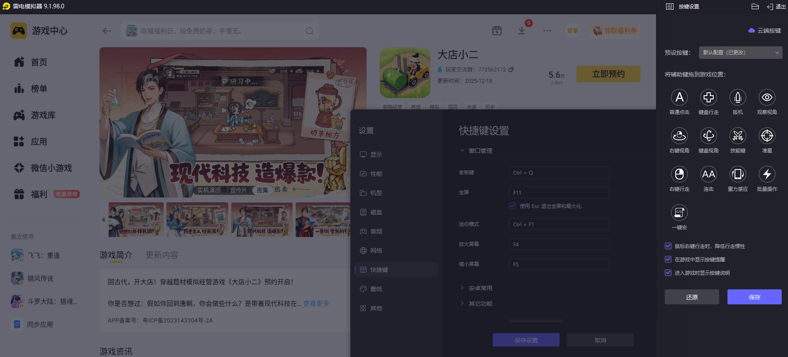The height and width of the screenshot is (357, 788).
Task: Expand the 安卓常用 section
Action: [x=480, y=288]
